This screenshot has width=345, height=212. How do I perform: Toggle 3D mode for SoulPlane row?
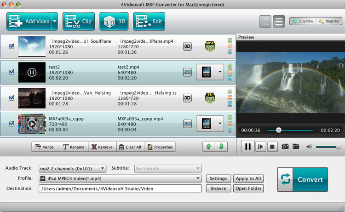tap(187, 46)
